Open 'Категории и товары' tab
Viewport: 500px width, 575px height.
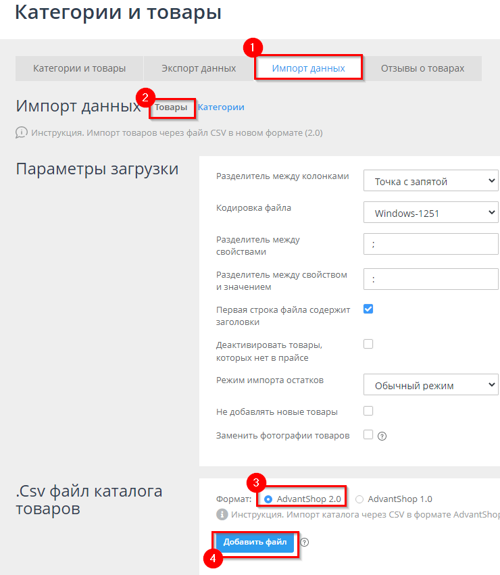79,68
